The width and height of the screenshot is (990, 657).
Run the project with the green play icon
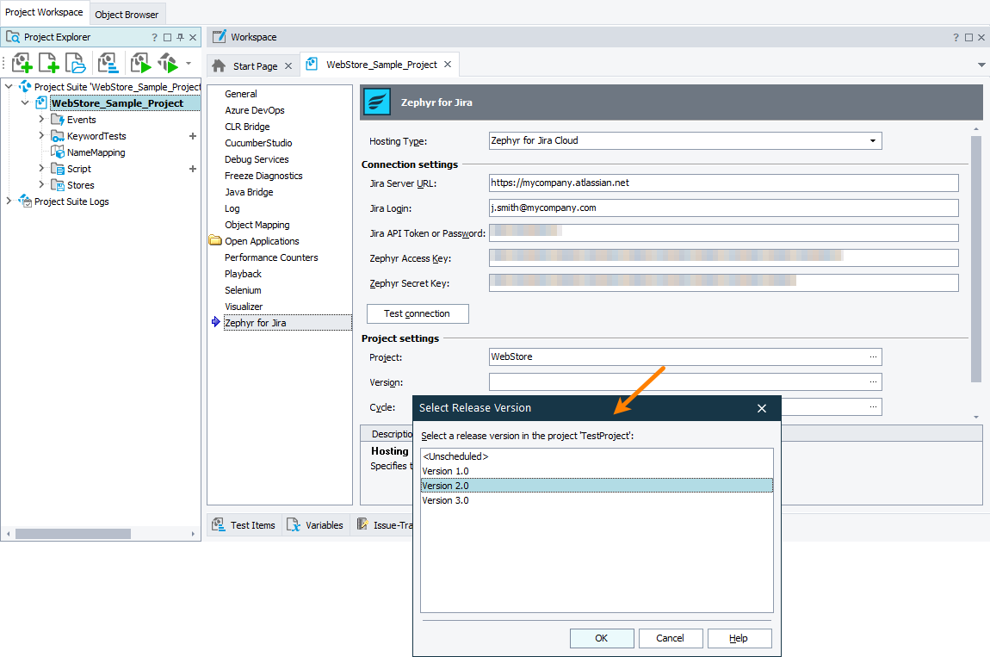(141, 63)
